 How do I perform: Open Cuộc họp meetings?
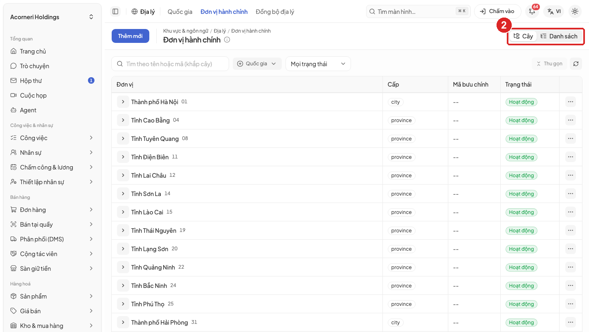point(52,96)
